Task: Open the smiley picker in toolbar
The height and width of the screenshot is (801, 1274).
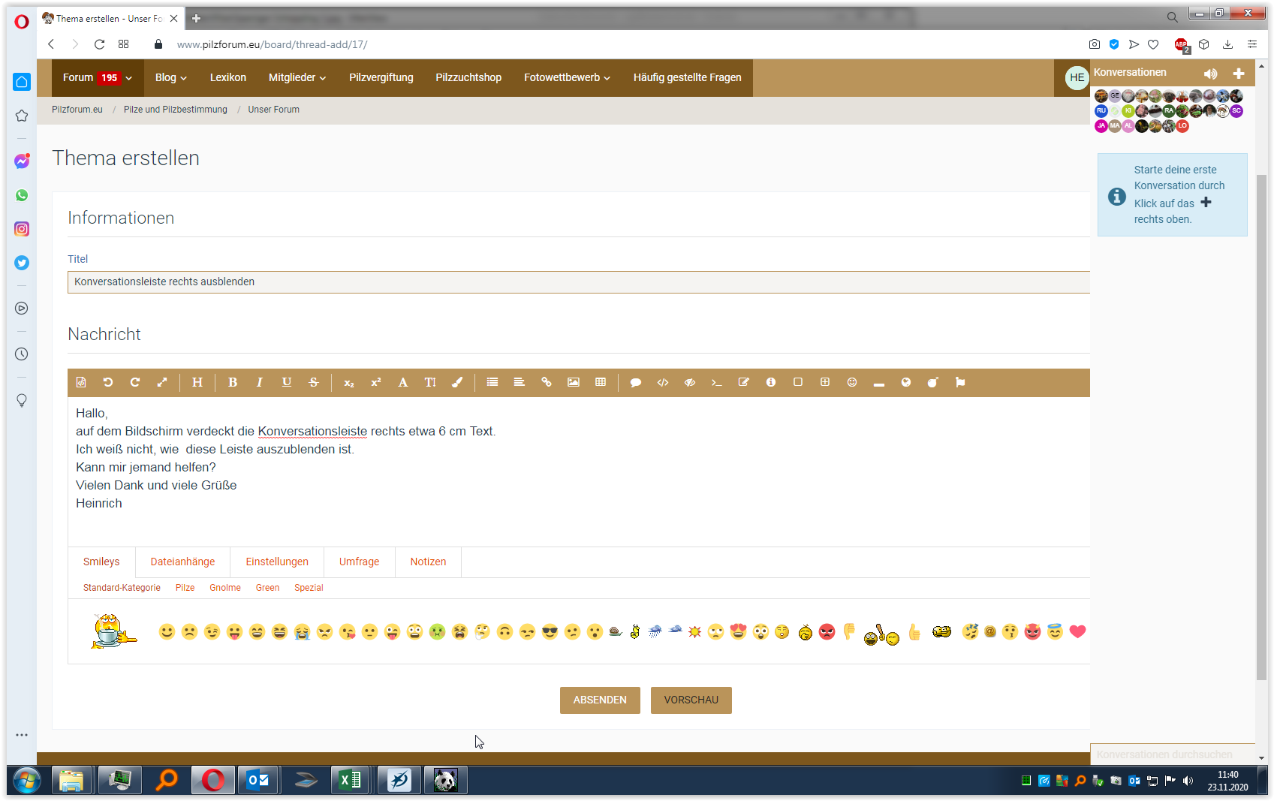Action: coord(852,382)
